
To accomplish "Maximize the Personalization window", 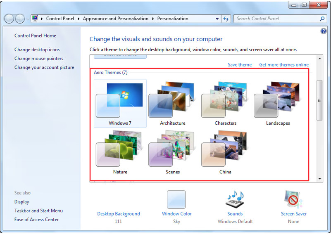I will [304, 5].
